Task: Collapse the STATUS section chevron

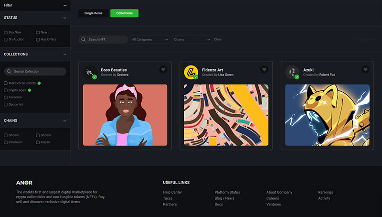Action: 65,18
